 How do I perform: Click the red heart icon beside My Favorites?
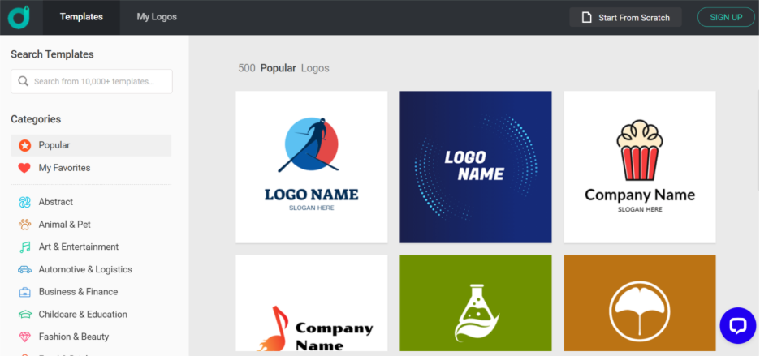[x=24, y=168]
